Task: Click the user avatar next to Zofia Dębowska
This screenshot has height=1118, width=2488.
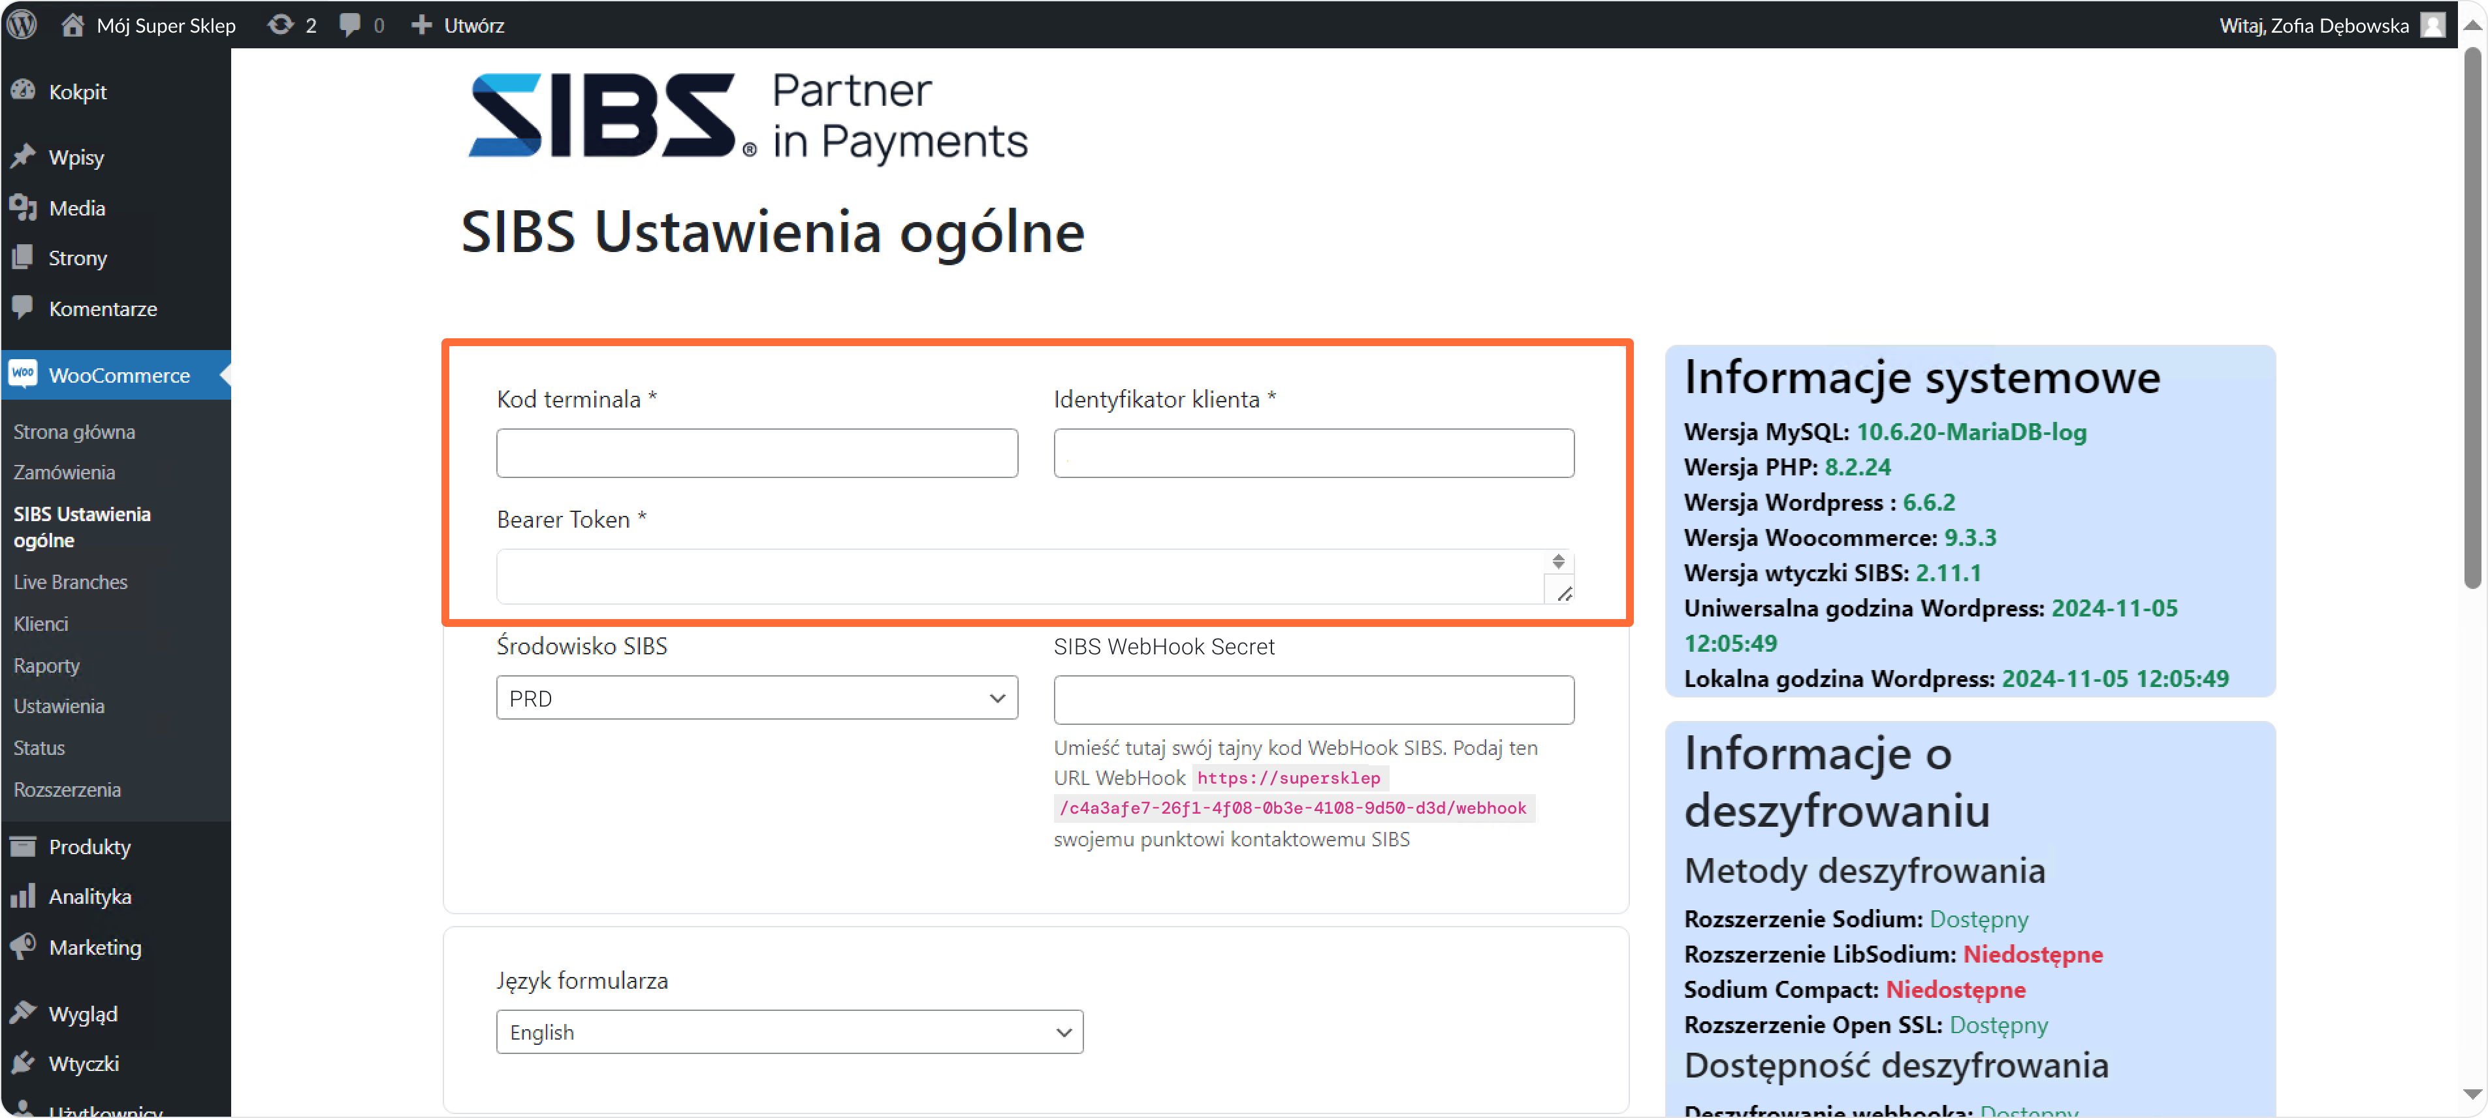Action: pos(2433,25)
